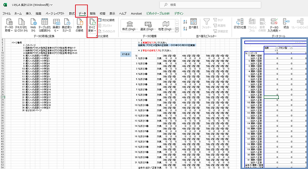Click 詳細設定 (Advanced filter)
The height and width of the screenshot is (169, 308).
pos(221,31)
